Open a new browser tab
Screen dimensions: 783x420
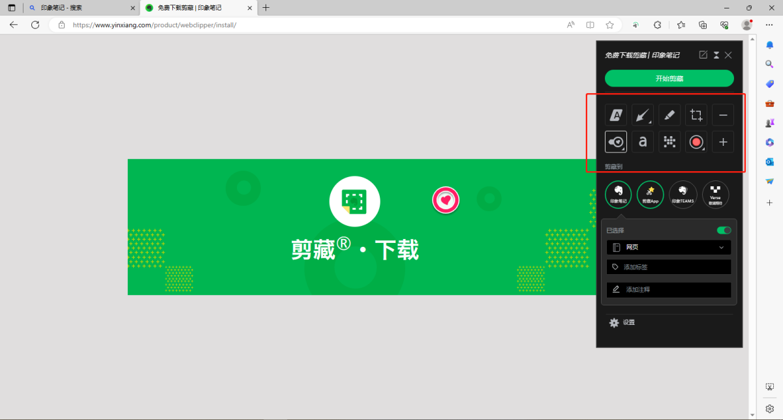coord(266,8)
